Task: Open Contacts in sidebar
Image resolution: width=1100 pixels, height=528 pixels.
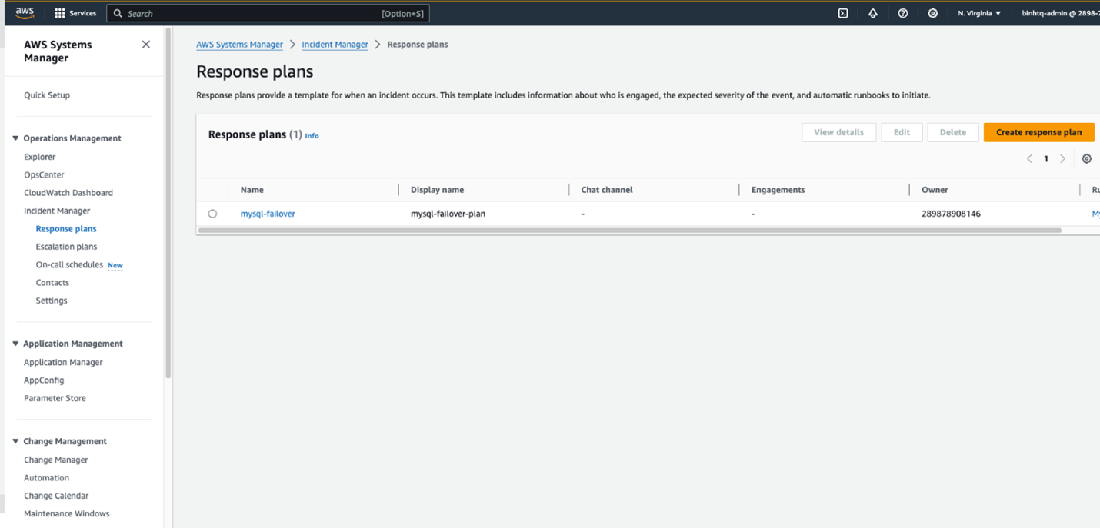Action: pyautogui.click(x=52, y=283)
